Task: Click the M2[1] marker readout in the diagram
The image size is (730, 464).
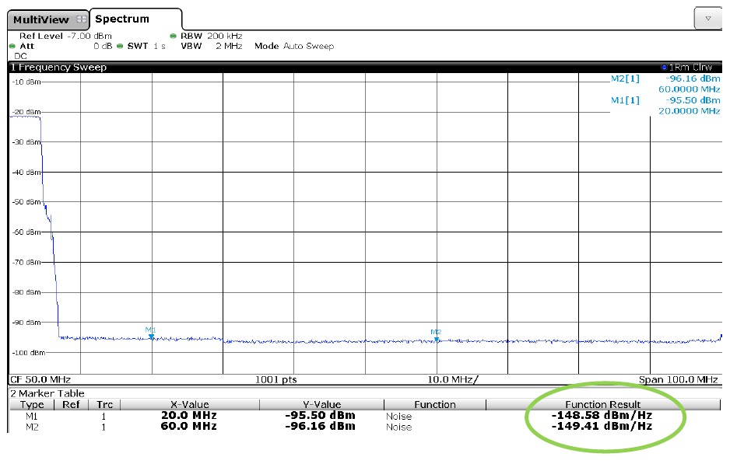Action: point(623,78)
